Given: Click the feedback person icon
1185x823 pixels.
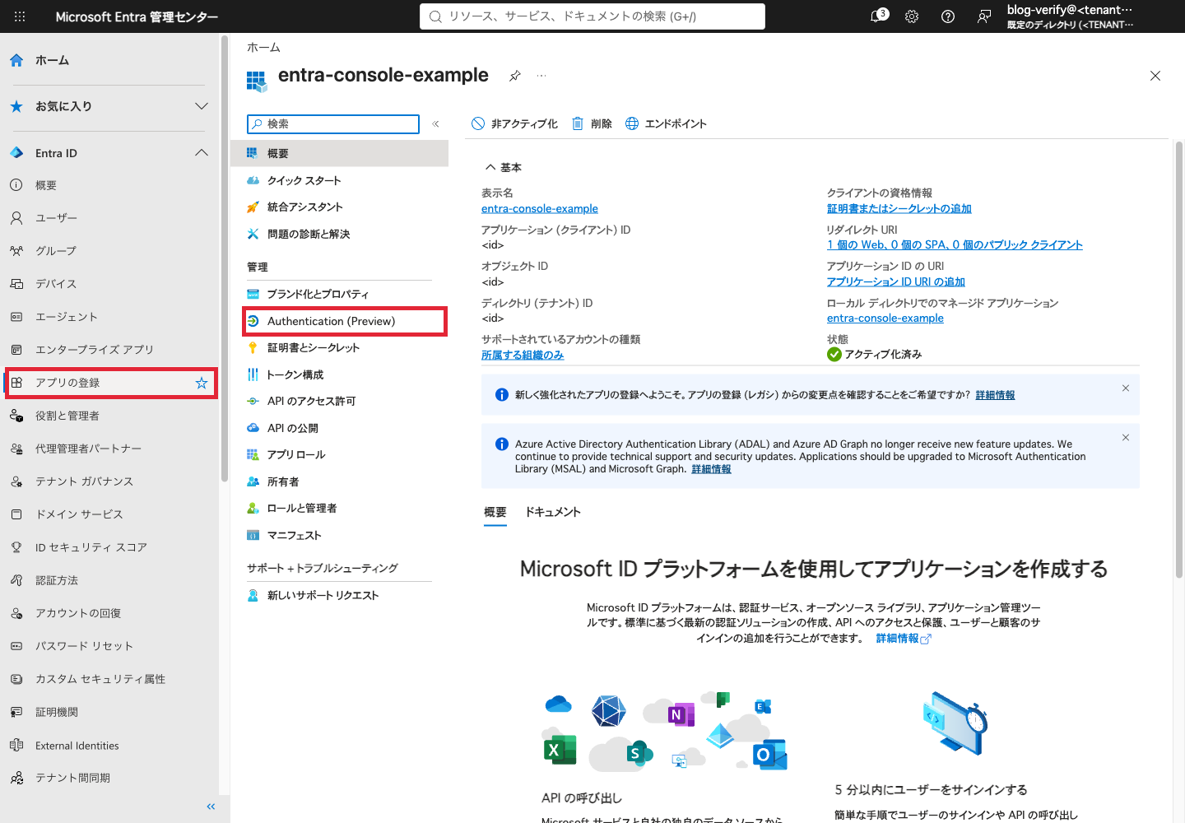Looking at the screenshot, I should click(x=984, y=16).
